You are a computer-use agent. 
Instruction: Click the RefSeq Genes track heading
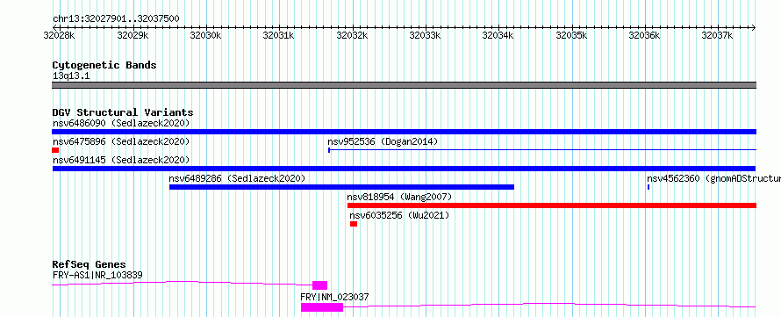[90, 264]
